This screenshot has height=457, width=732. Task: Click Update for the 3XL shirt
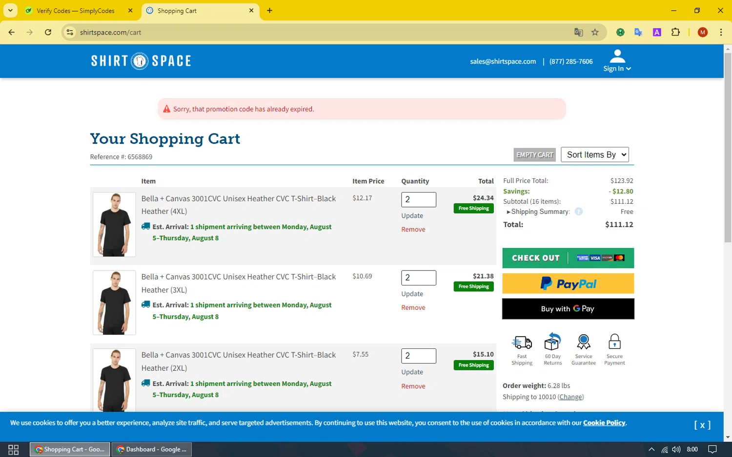(x=412, y=294)
